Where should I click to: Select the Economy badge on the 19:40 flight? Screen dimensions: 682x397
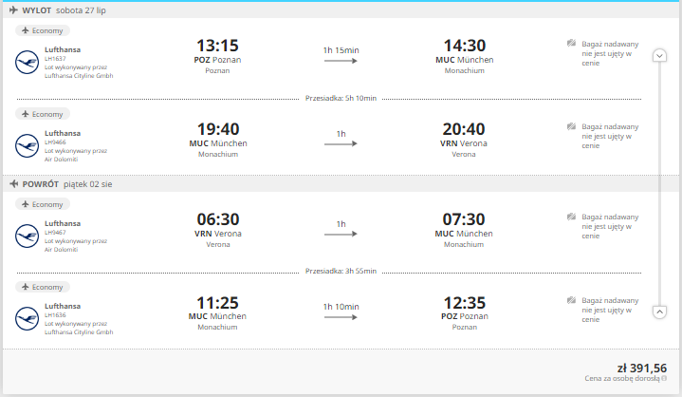pos(43,114)
